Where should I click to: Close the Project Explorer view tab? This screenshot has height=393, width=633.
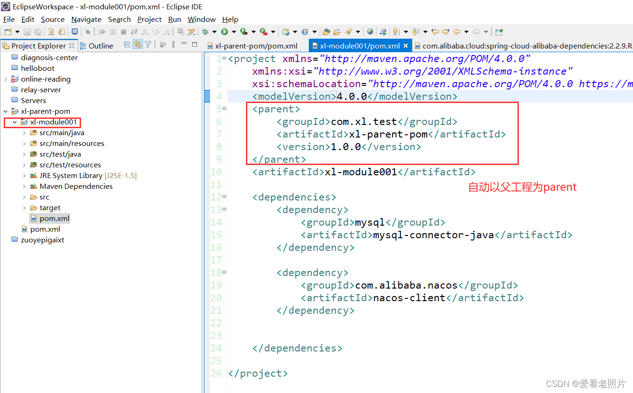coord(72,46)
